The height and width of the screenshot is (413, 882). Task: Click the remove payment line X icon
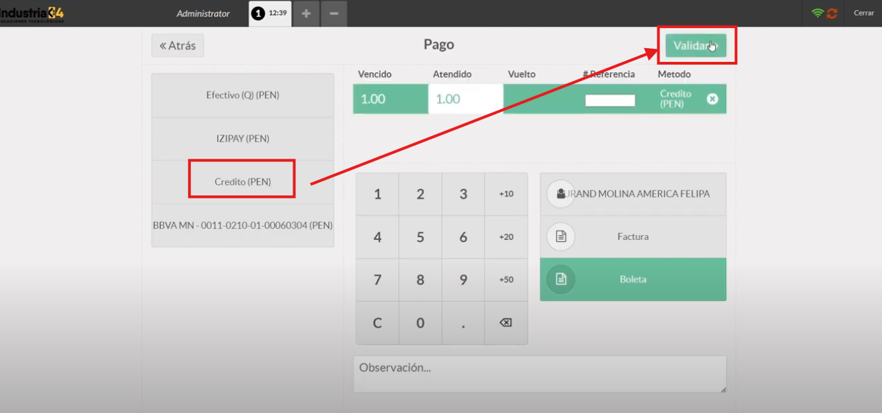pos(712,99)
